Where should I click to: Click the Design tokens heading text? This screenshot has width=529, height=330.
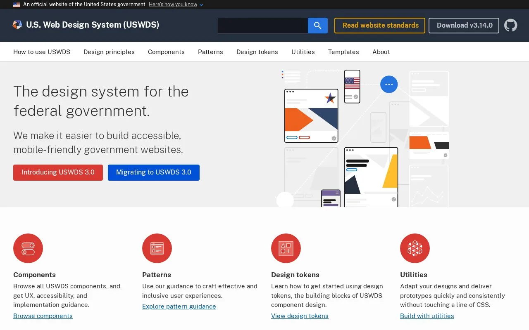pyautogui.click(x=295, y=275)
